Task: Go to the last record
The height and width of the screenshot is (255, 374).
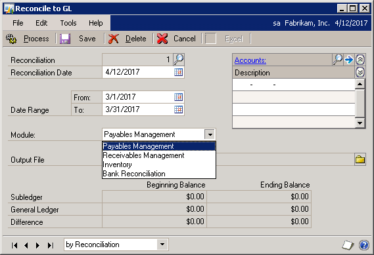Action: pos(51,245)
